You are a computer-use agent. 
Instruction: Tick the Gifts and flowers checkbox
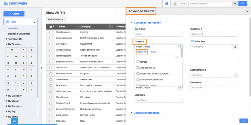pyautogui.click(x=138, y=68)
